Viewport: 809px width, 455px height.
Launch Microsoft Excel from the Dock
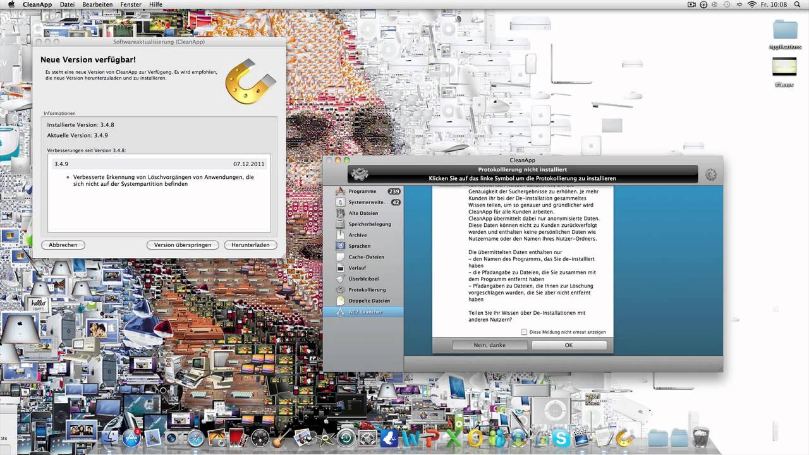454,437
